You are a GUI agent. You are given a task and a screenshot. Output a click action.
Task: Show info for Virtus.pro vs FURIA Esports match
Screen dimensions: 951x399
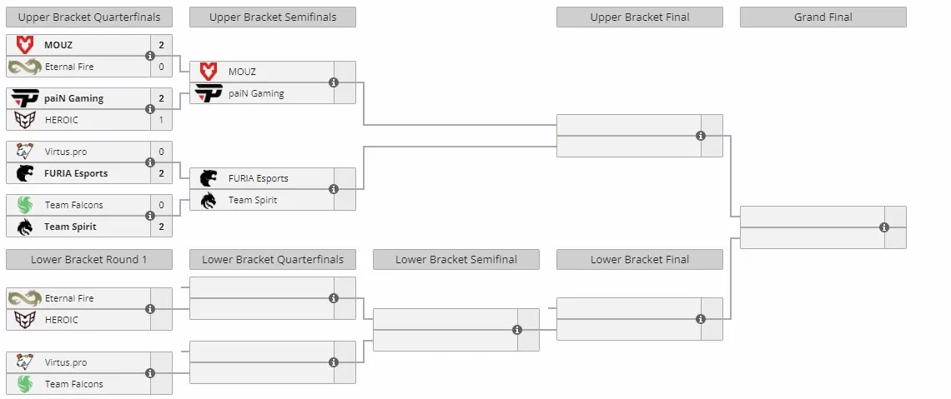click(150, 162)
